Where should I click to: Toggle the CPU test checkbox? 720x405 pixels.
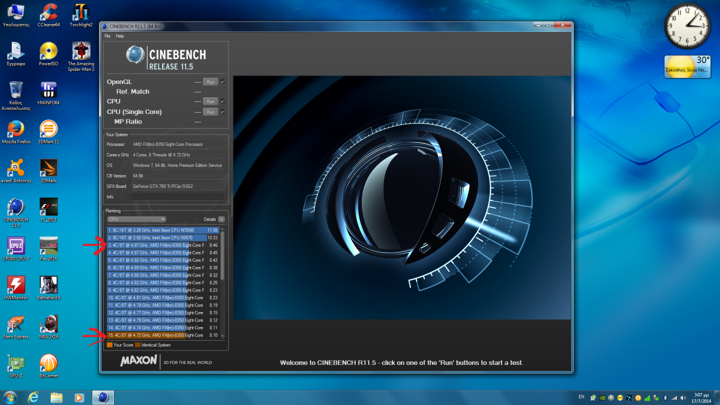[223, 101]
